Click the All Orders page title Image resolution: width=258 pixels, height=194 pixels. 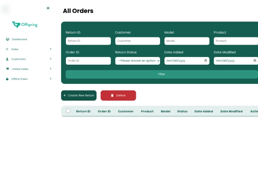[x=78, y=11]
